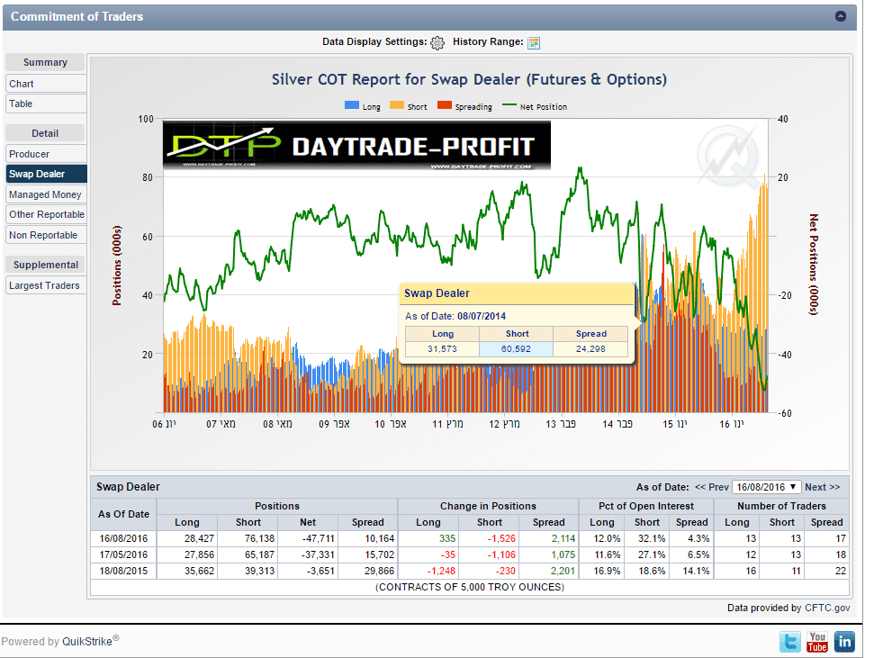This screenshot has height=658, width=874.
Task: Click the 32.1% short percentage cell
Action: 646,538
